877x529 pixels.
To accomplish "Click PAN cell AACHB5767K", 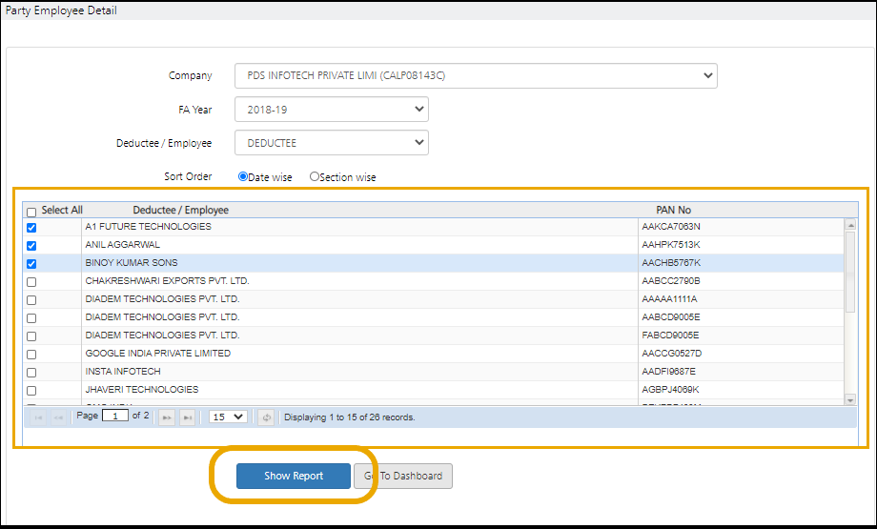I will 741,263.
